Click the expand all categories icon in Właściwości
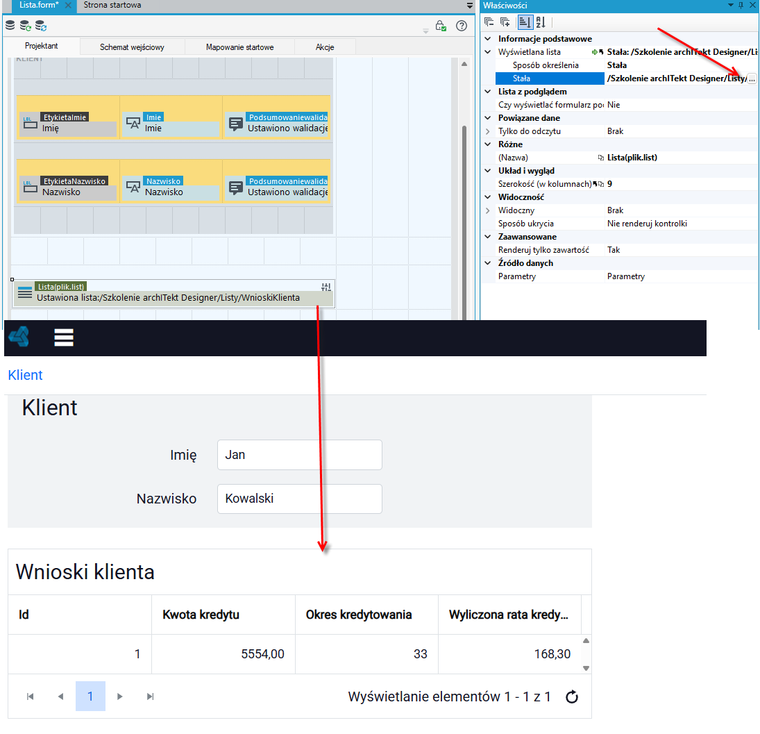The image size is (760, 734). (505, 22)
